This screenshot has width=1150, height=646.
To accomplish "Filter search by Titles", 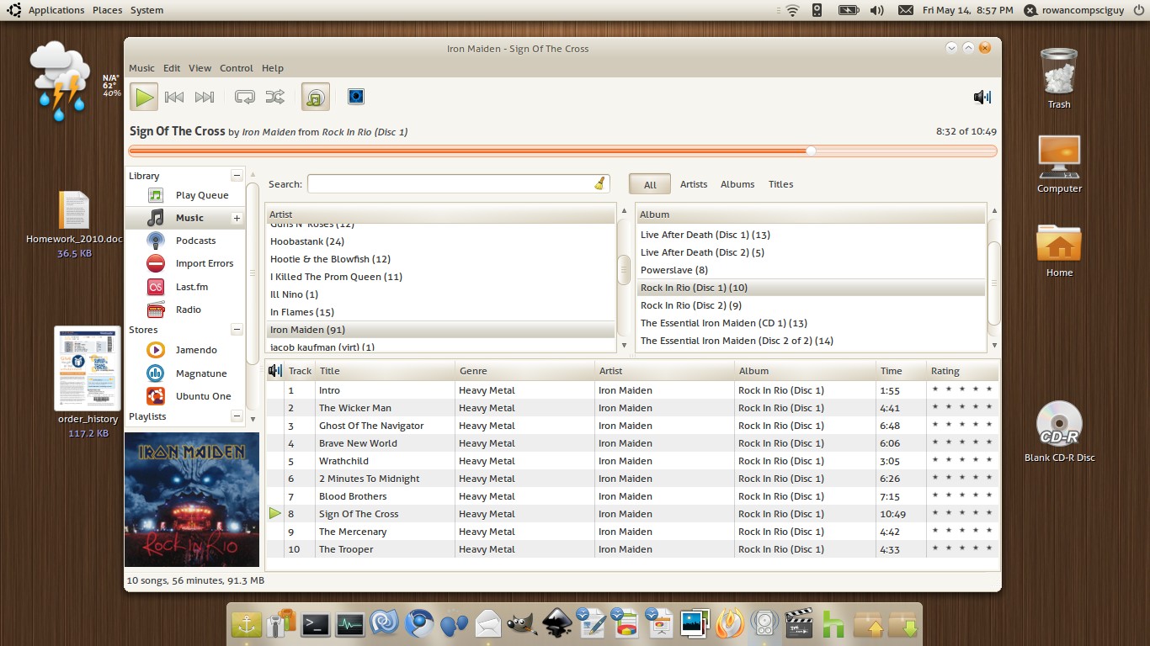I will (x=781, y=184).
